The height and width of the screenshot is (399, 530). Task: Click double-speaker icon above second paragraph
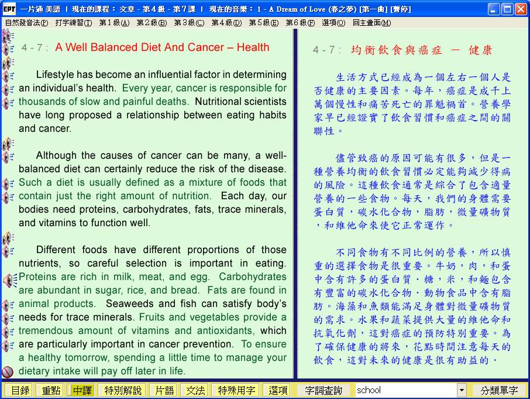pos(8,144)
